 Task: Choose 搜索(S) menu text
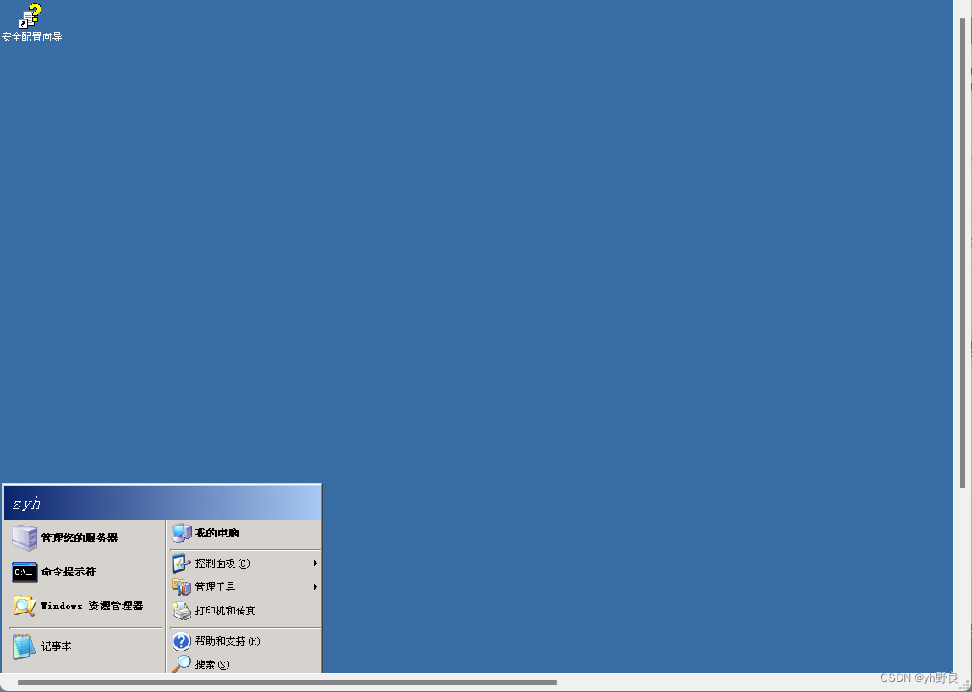[212, 665]
